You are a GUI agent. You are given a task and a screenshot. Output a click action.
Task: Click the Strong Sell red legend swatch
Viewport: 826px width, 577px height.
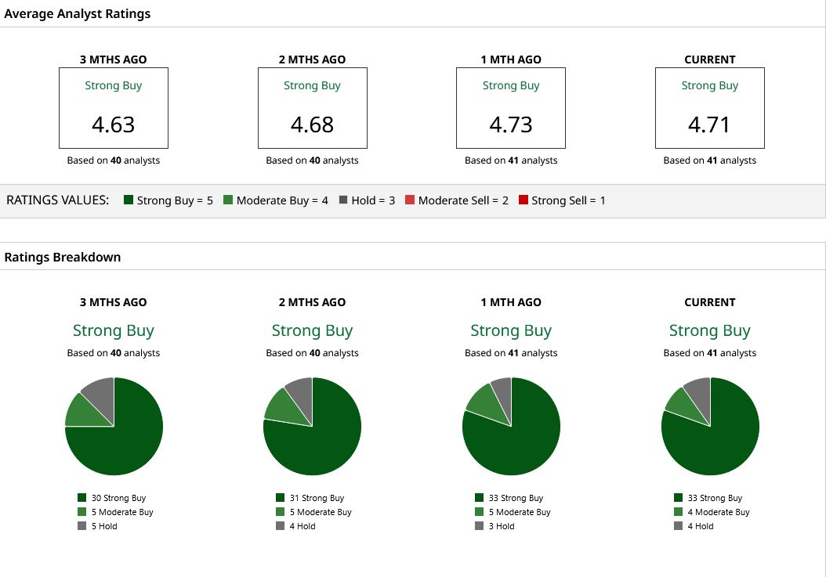tap(523, 200)
